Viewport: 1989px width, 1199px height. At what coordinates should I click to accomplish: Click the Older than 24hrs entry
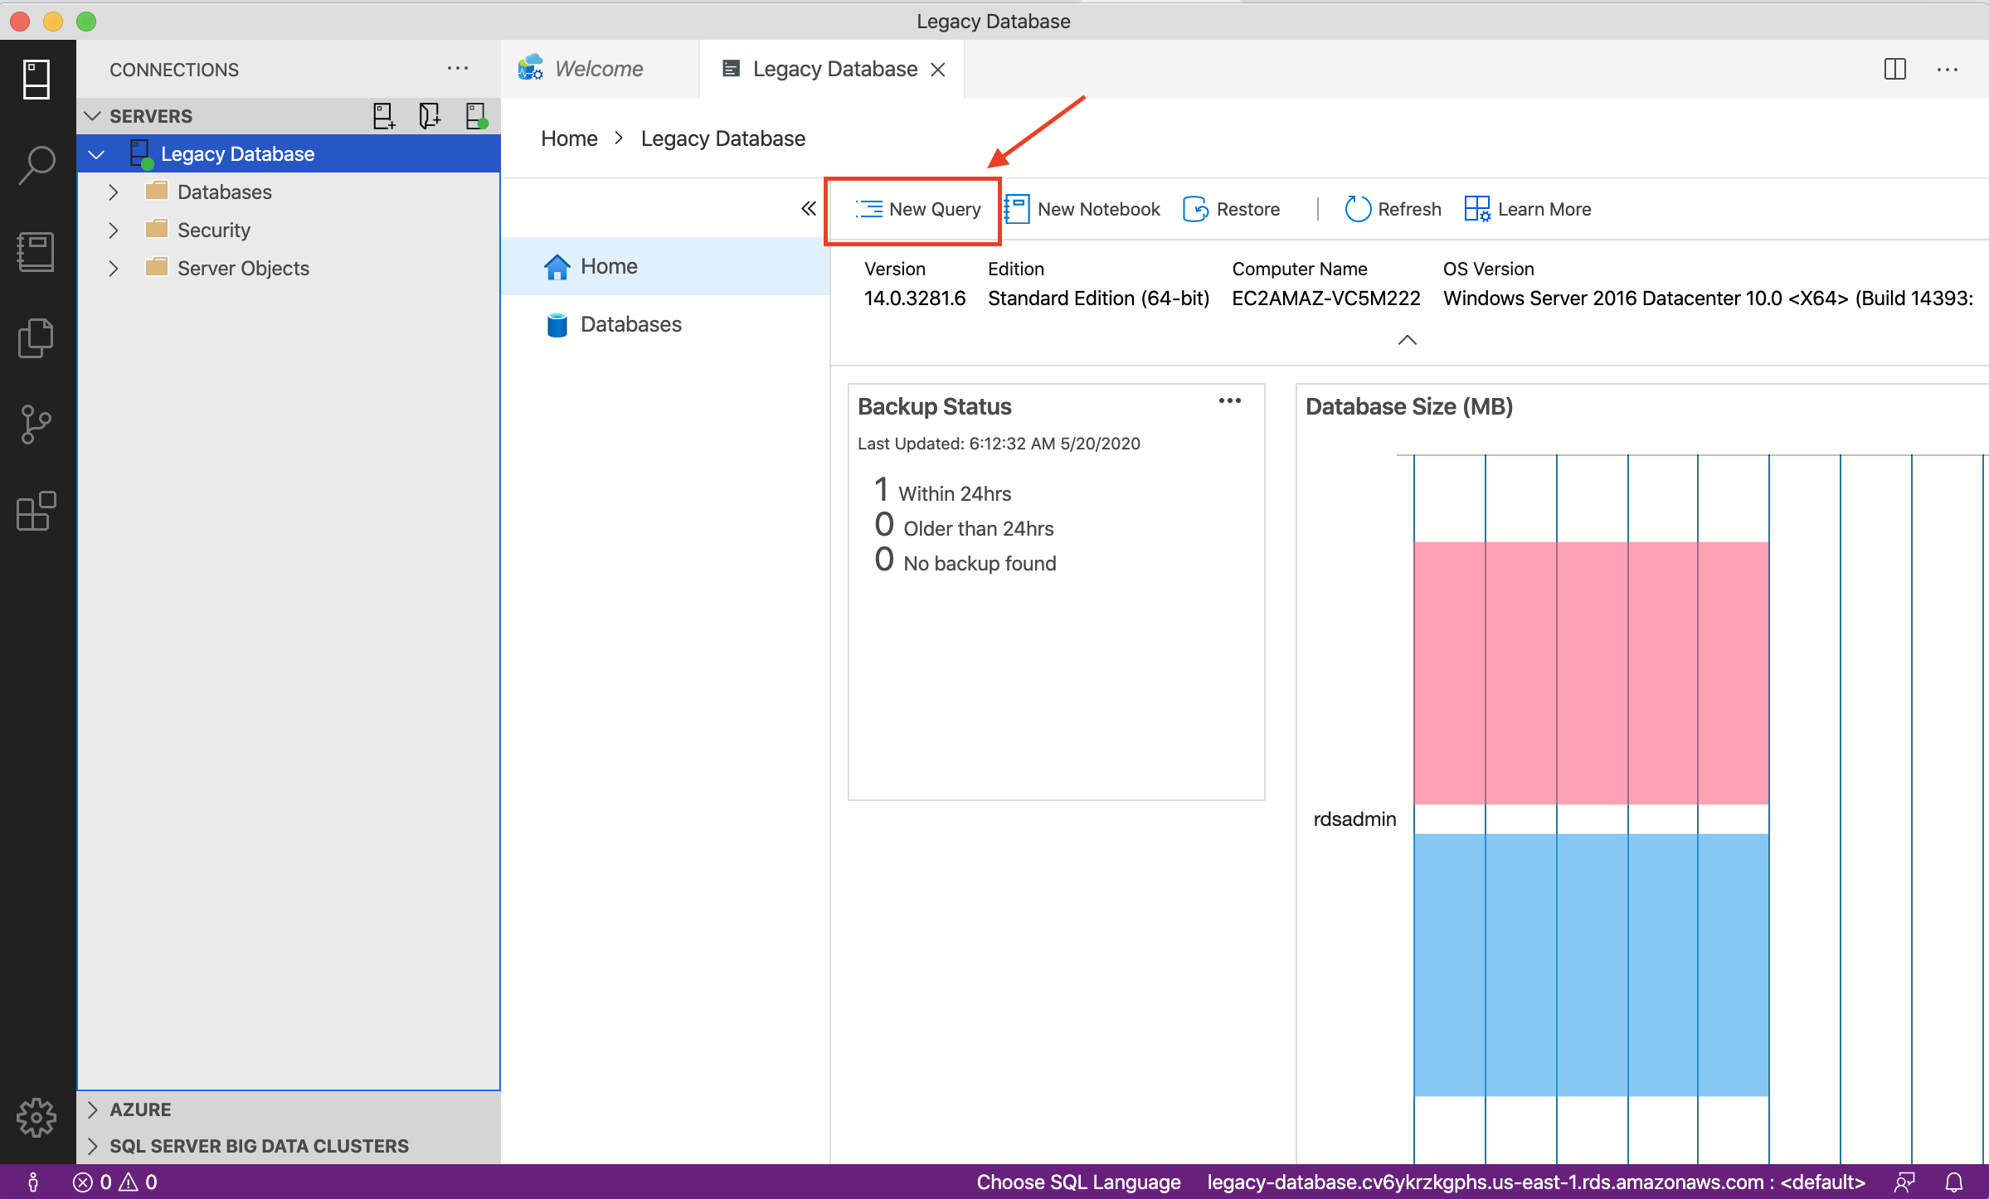964,527
